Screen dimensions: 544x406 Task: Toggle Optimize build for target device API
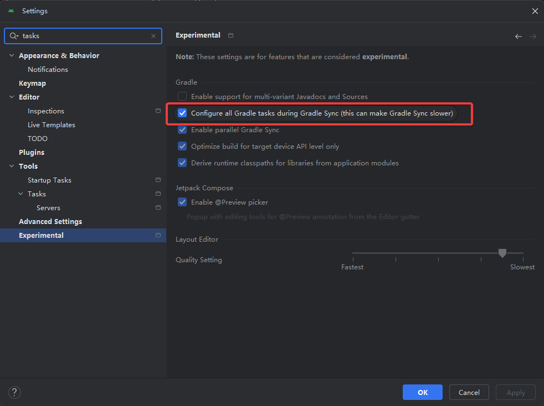(x=182, y=146)
